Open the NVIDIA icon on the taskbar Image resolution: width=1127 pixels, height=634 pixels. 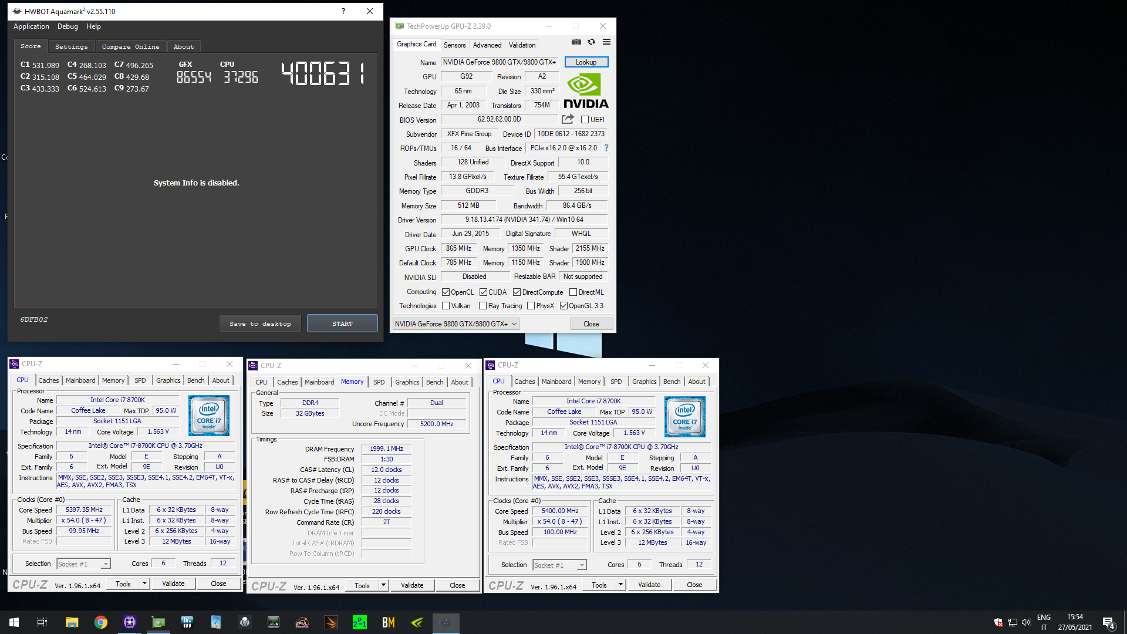pos(417,622)
